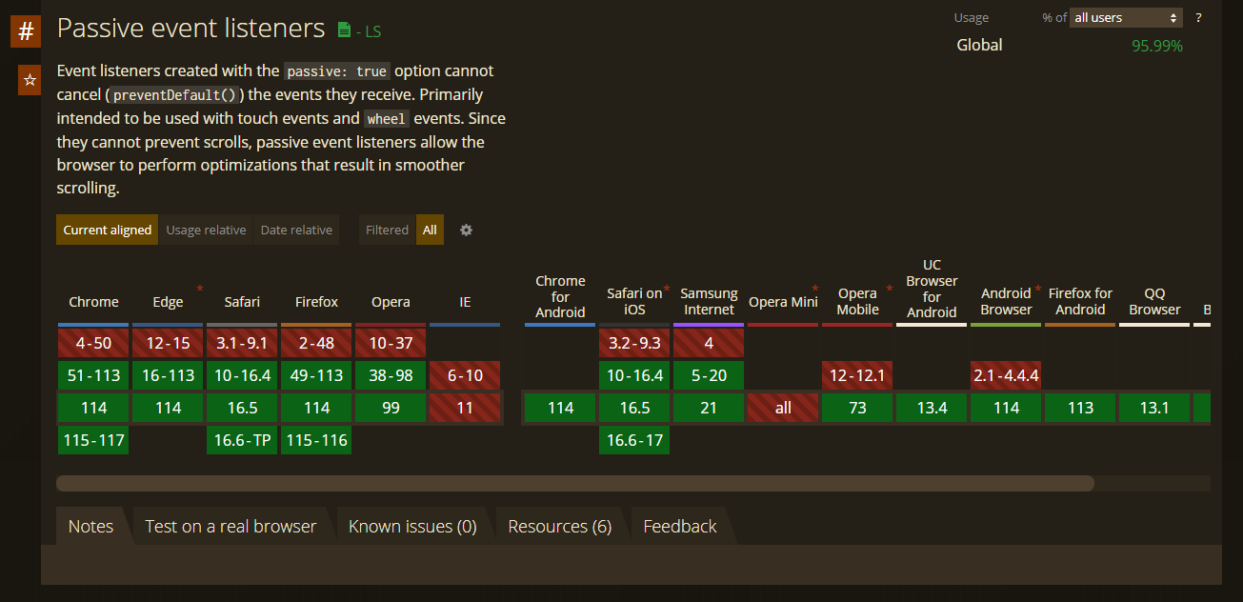The width and height of the screenshot is (1243, 602).
Task: Click IE 11 cell
Action: coord(465,408)
